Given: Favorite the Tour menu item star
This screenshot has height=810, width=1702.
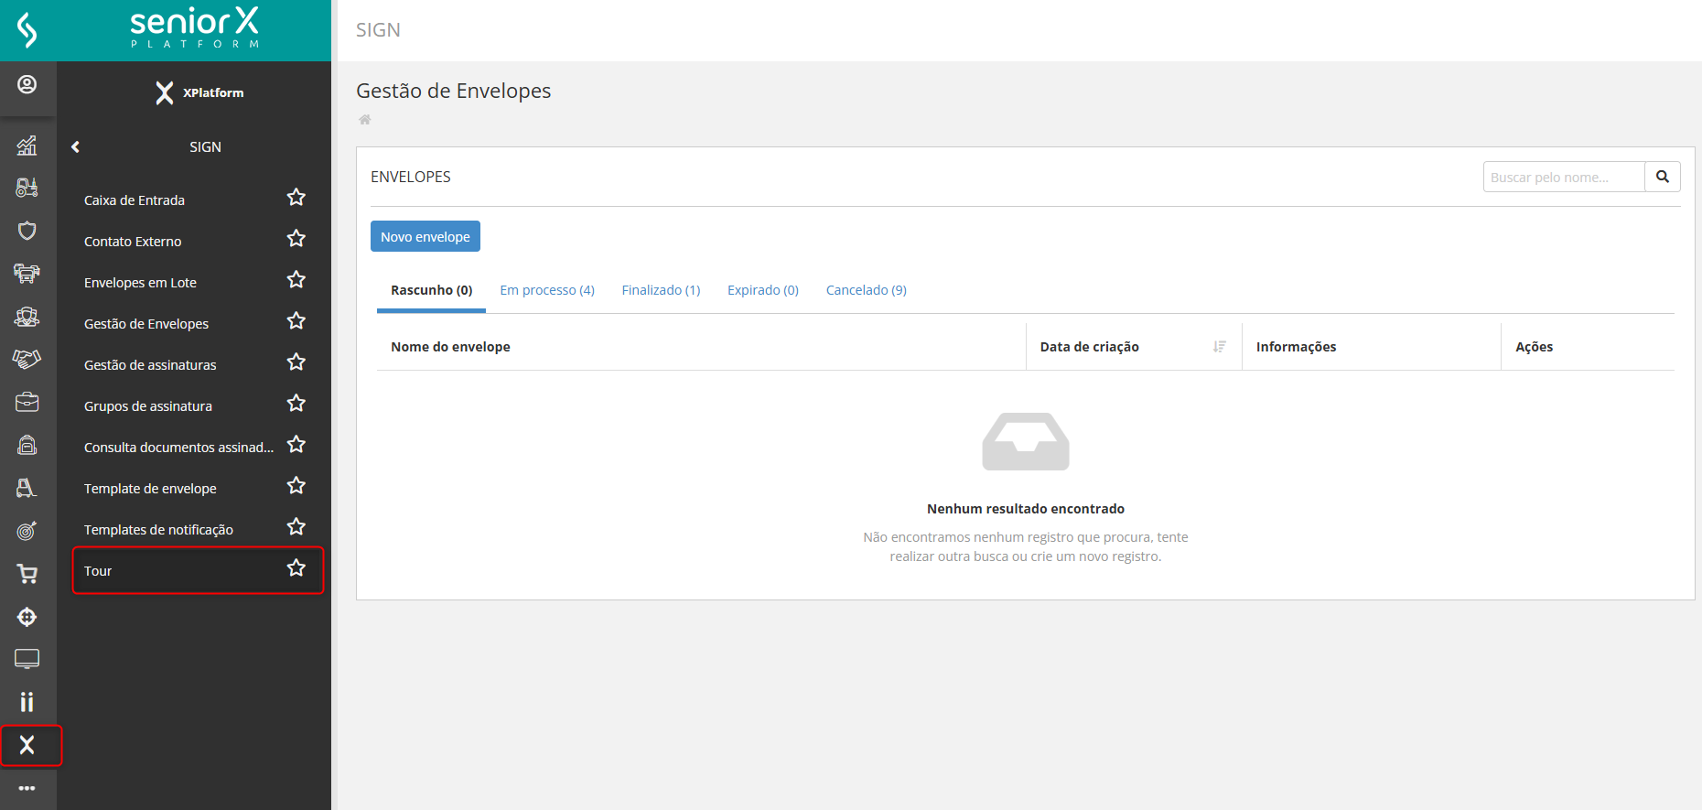Looking at the screenshot, I should [x=296, y=568].
